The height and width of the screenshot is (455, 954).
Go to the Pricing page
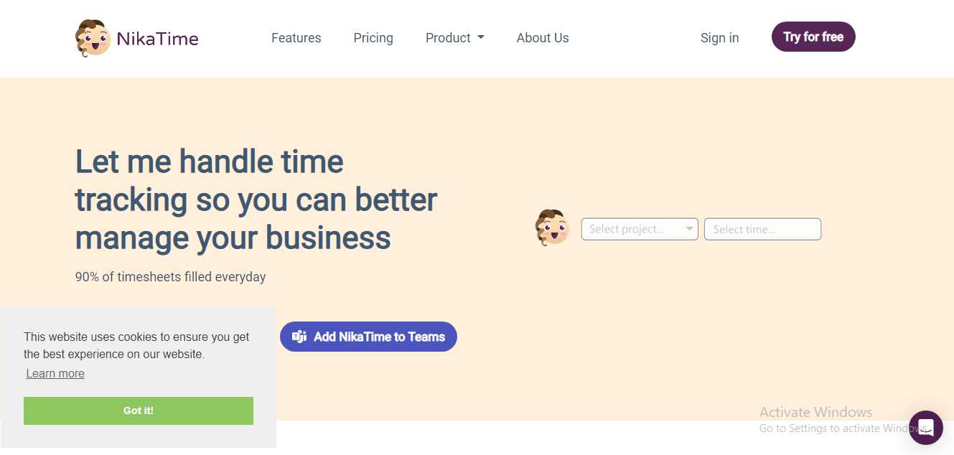[x=373, y=38]
